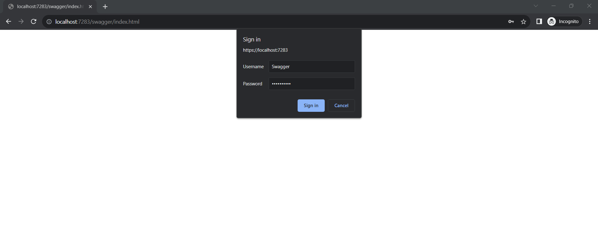598x228 pixels.
Task: Bookmark this page with the star icon
Action: click(524, 21)
